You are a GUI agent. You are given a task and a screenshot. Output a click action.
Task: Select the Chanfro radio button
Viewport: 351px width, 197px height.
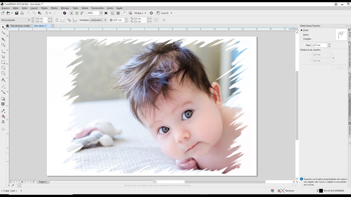302,39
